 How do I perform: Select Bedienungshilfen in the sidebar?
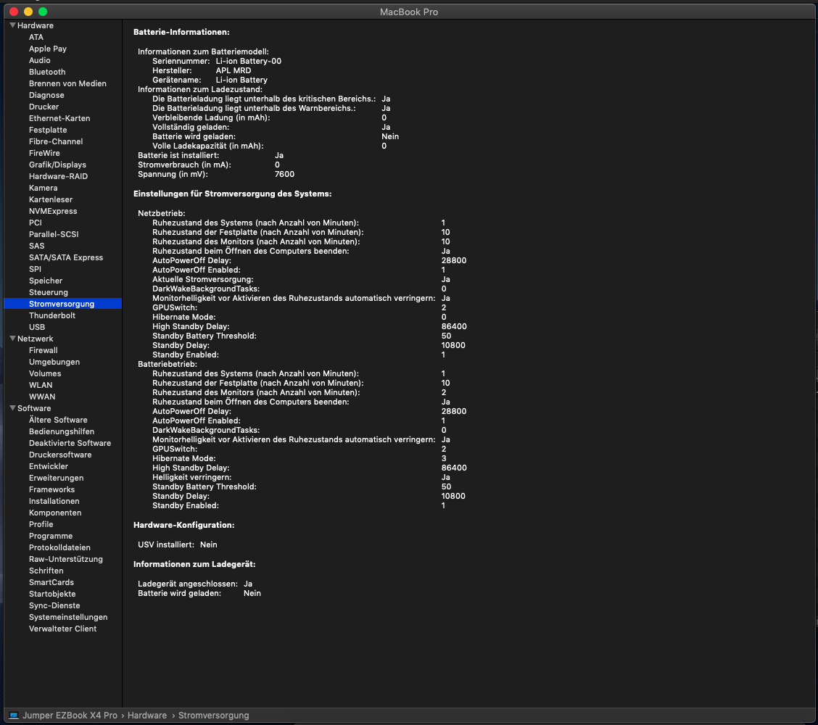pyautogui.click(x=62, y=431)
